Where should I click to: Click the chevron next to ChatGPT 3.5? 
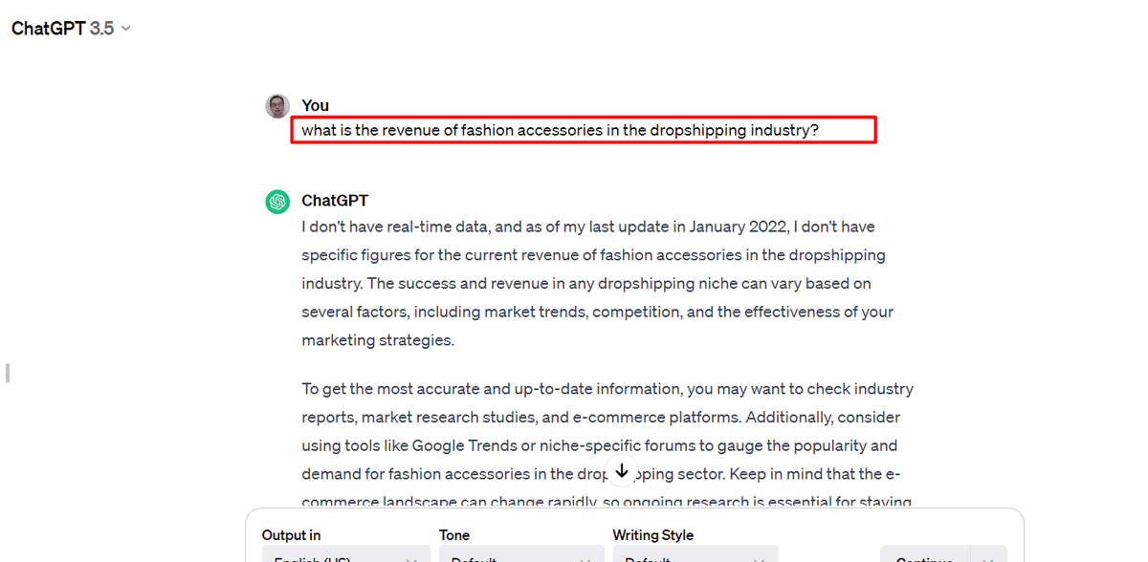126,29
